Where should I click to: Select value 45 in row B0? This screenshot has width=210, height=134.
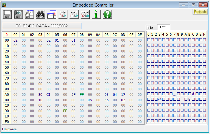coord(107,100)
